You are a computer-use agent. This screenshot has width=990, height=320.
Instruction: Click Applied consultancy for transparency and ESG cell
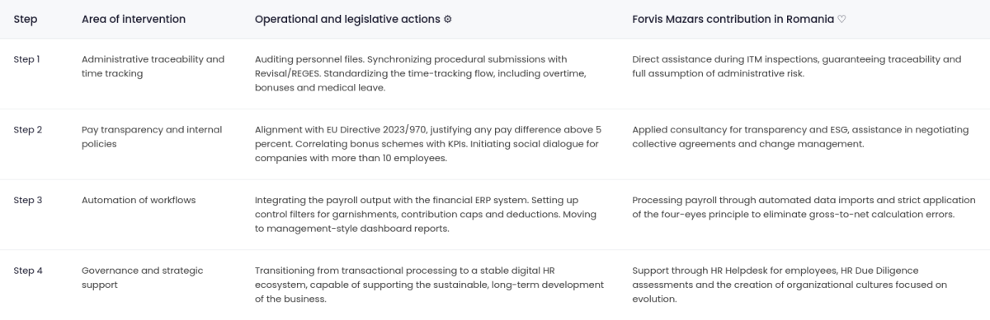pyautogui.click(x=804, y=144)
